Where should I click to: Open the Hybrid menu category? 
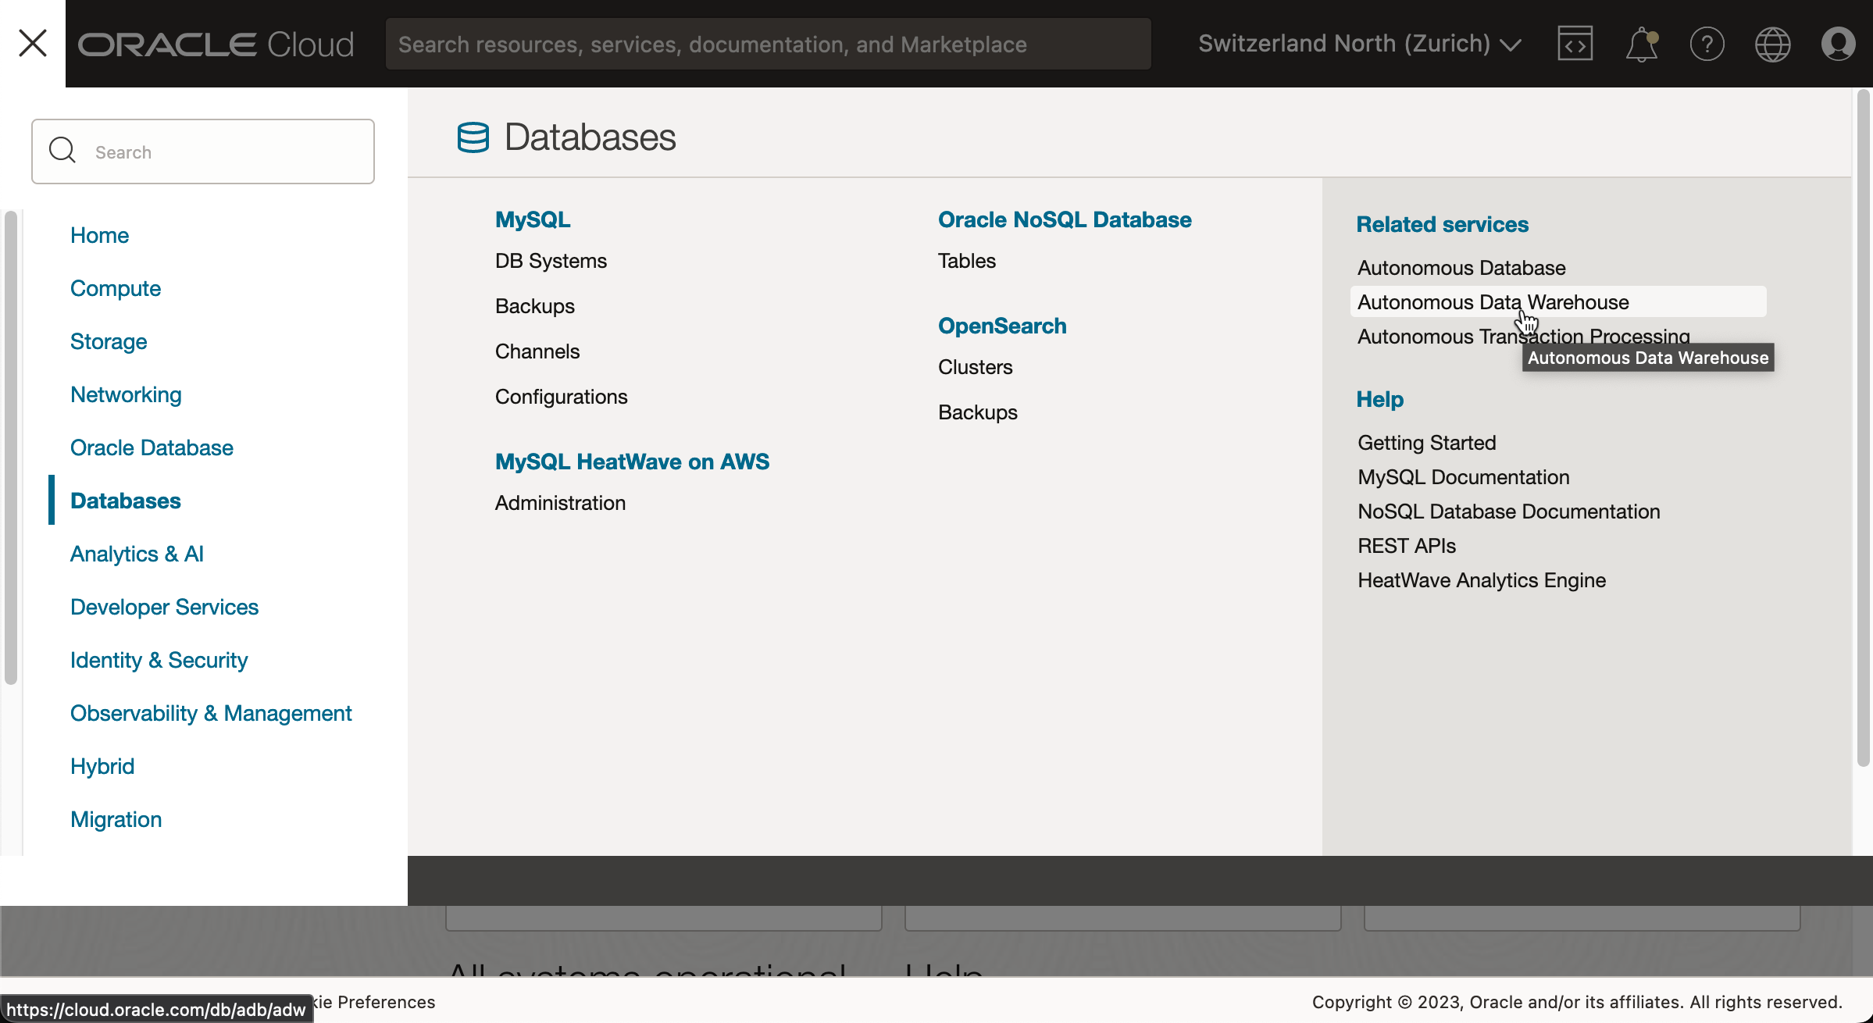[x=102, y=766]
